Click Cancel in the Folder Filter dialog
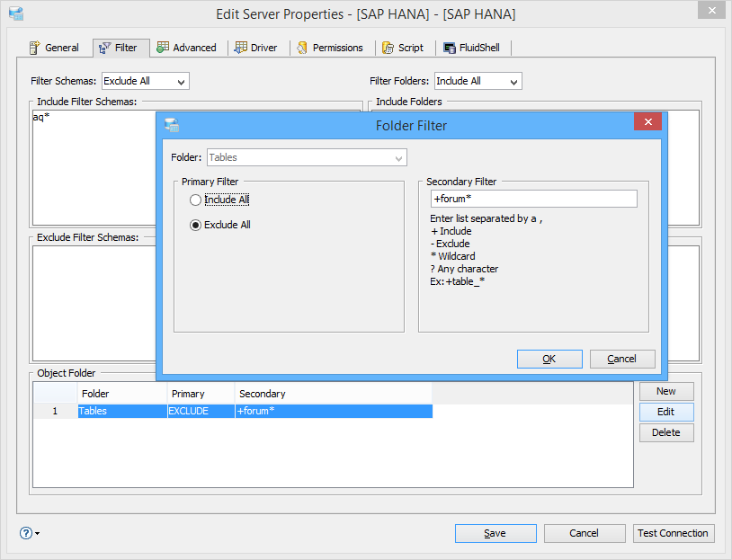 click(622, 359)
